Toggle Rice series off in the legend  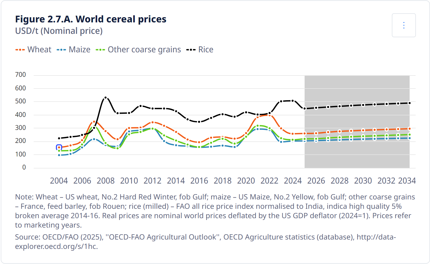pyautogui.click(x=206, y=49)
